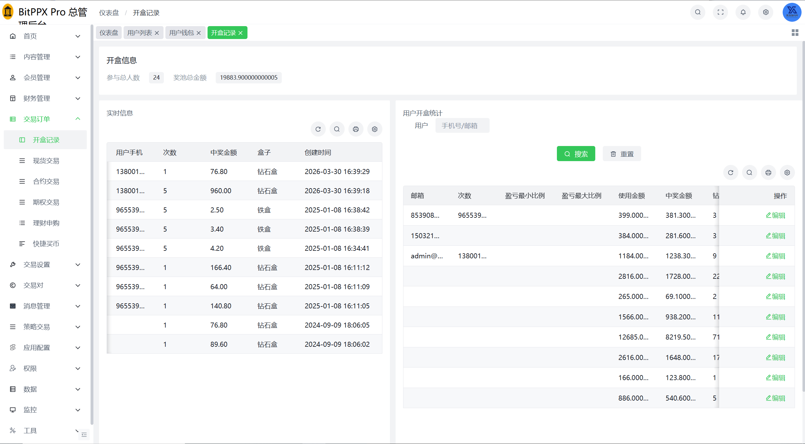Print the 实时信息 table
This screenshot has width=805, height=444.
[356, 129]
